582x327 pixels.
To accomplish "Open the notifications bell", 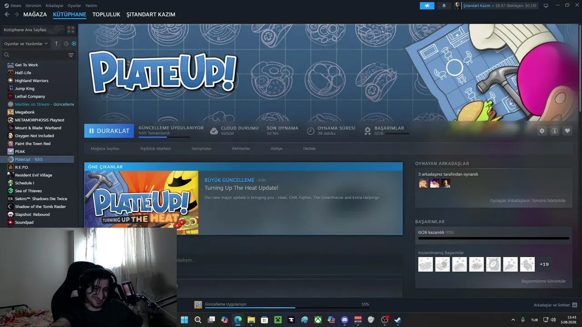I will [444, 5].
